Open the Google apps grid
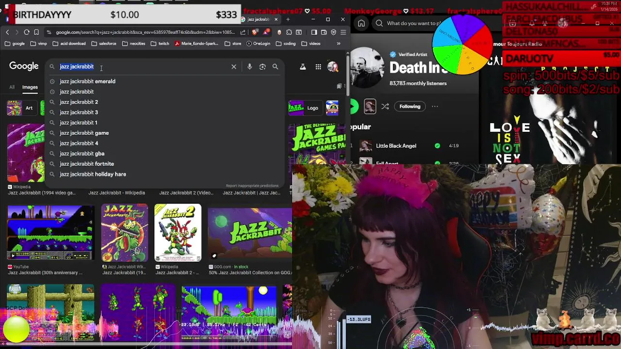This screenshot has height=349, width=621. [x=318, y=67]
